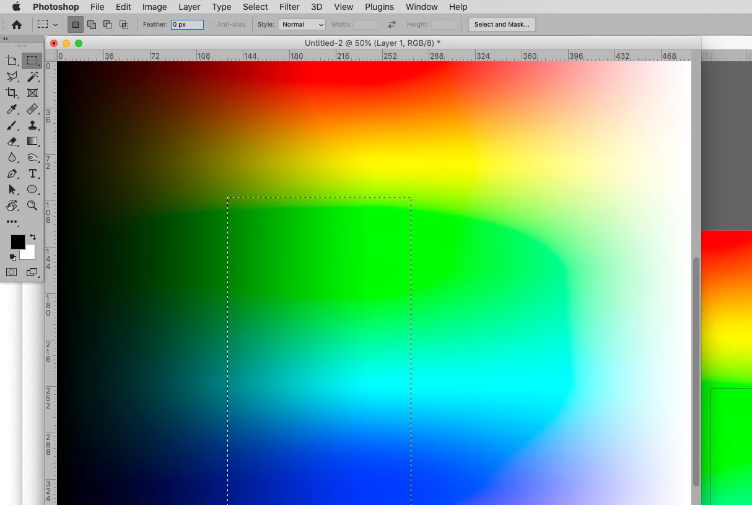Open the Select menu
The image size is (752, 505).
click(x=255, y=7)
